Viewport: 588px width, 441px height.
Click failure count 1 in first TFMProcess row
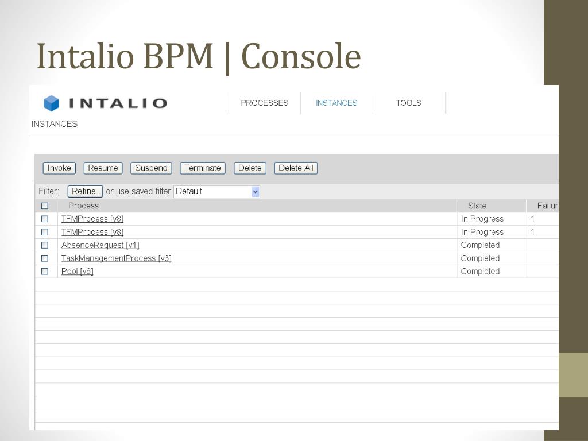(x=532, y=219)
